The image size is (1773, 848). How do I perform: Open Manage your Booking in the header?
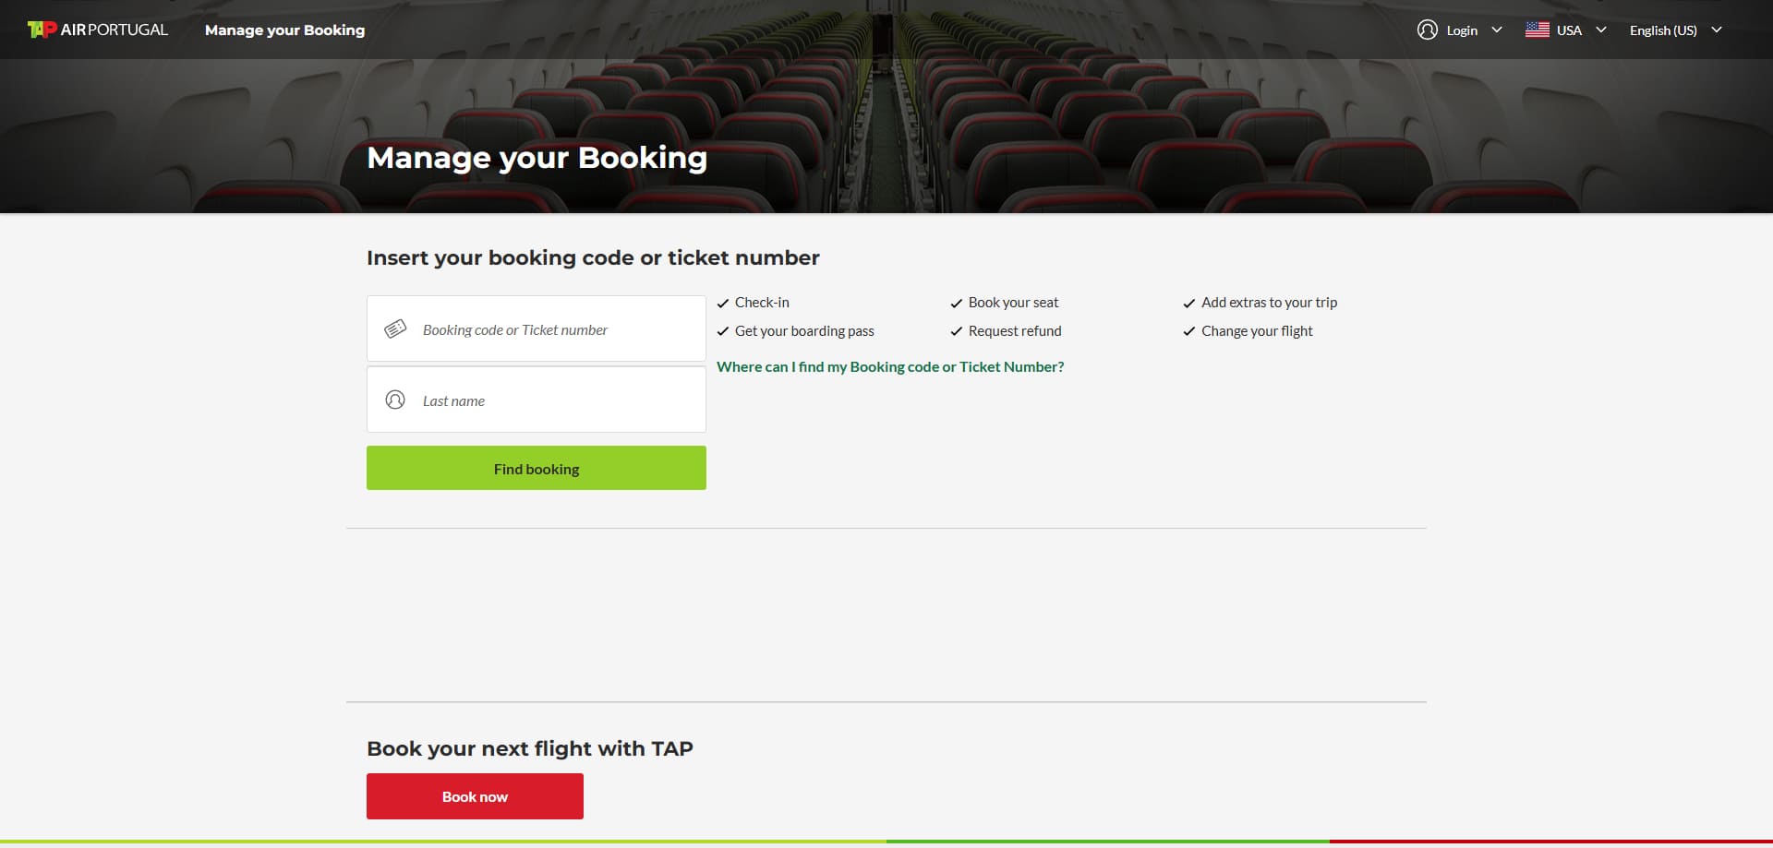point(284,30)
